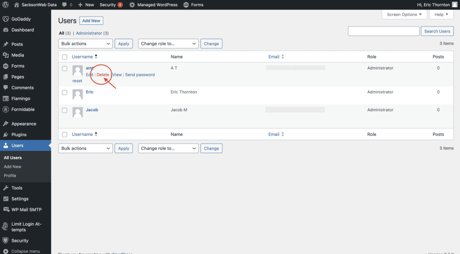Click the bottom Apply button
This screenshot has height=254, width=460.
point(124,148)
